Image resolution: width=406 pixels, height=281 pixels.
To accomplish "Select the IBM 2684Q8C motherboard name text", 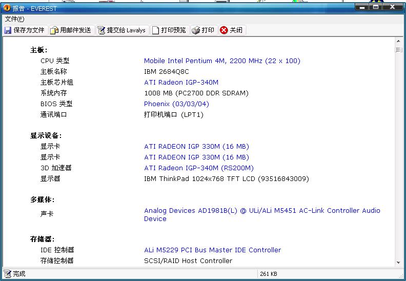I will (167, 72).
